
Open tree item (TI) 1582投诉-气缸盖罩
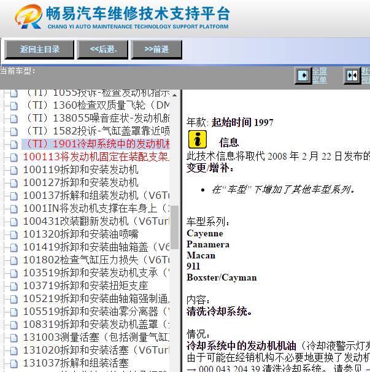tap(96, 131)
